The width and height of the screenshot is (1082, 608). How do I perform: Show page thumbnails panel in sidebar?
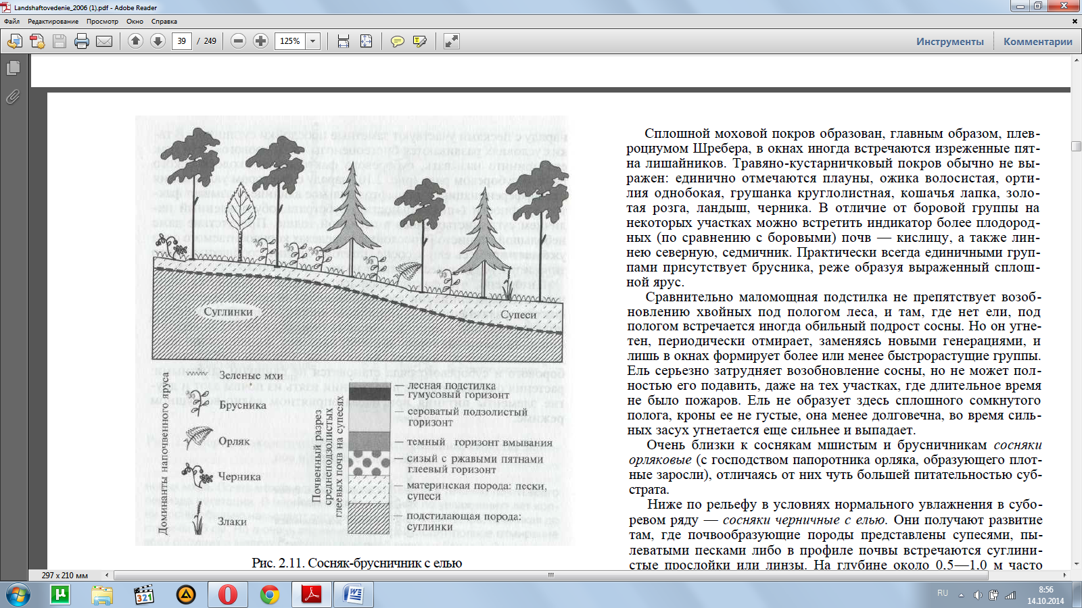point(13,68)
